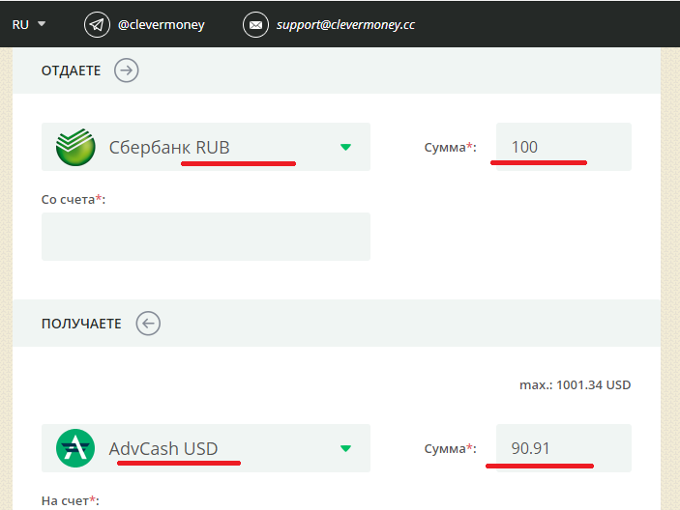Click the ОТДАЕТЕ section heading
This screenshot has width=680, height=510.
click(71, 71)
